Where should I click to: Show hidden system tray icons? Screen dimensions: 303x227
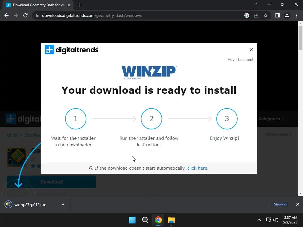coord(259,220)
